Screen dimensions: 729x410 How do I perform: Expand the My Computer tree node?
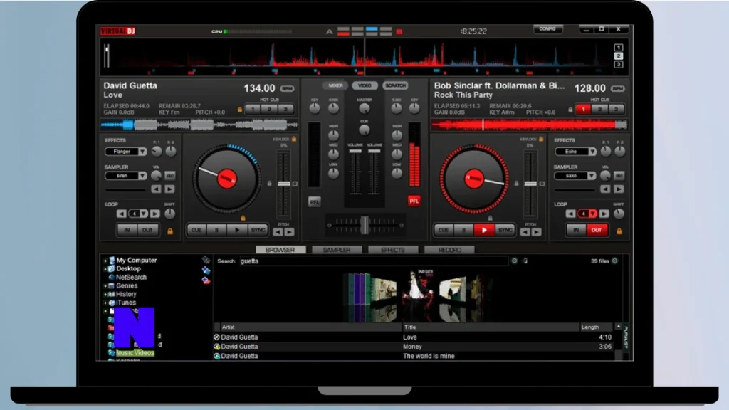pos(105,261)
